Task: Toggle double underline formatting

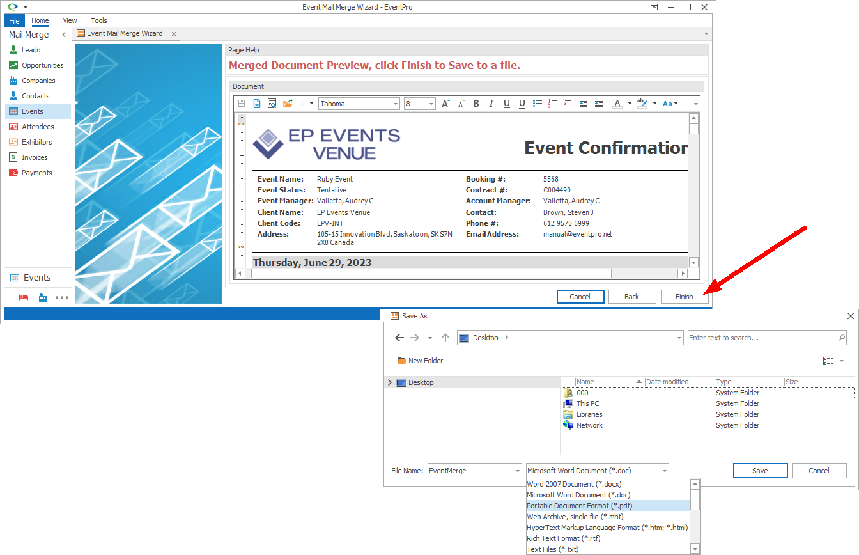Action: tap(522, 104)
